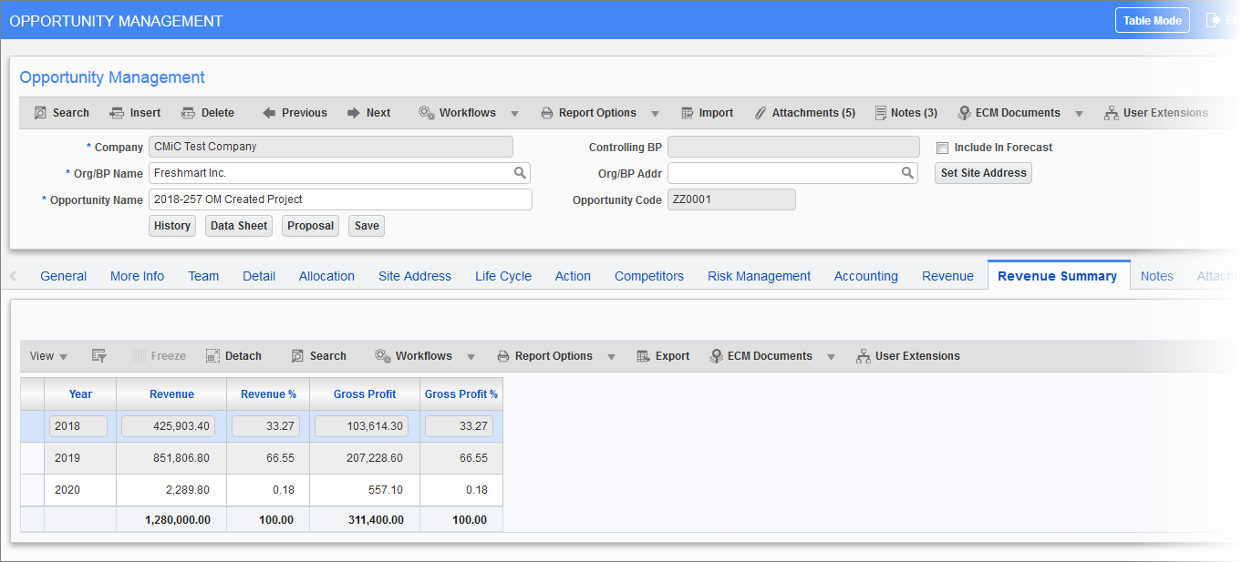Open Attachments (5) paperclip
Viewport: 1242px width, 562px height.
click(x=761, y=113)
